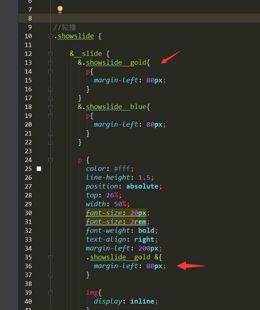Collapse the .showslide block fold marker

tap(50, 37)
